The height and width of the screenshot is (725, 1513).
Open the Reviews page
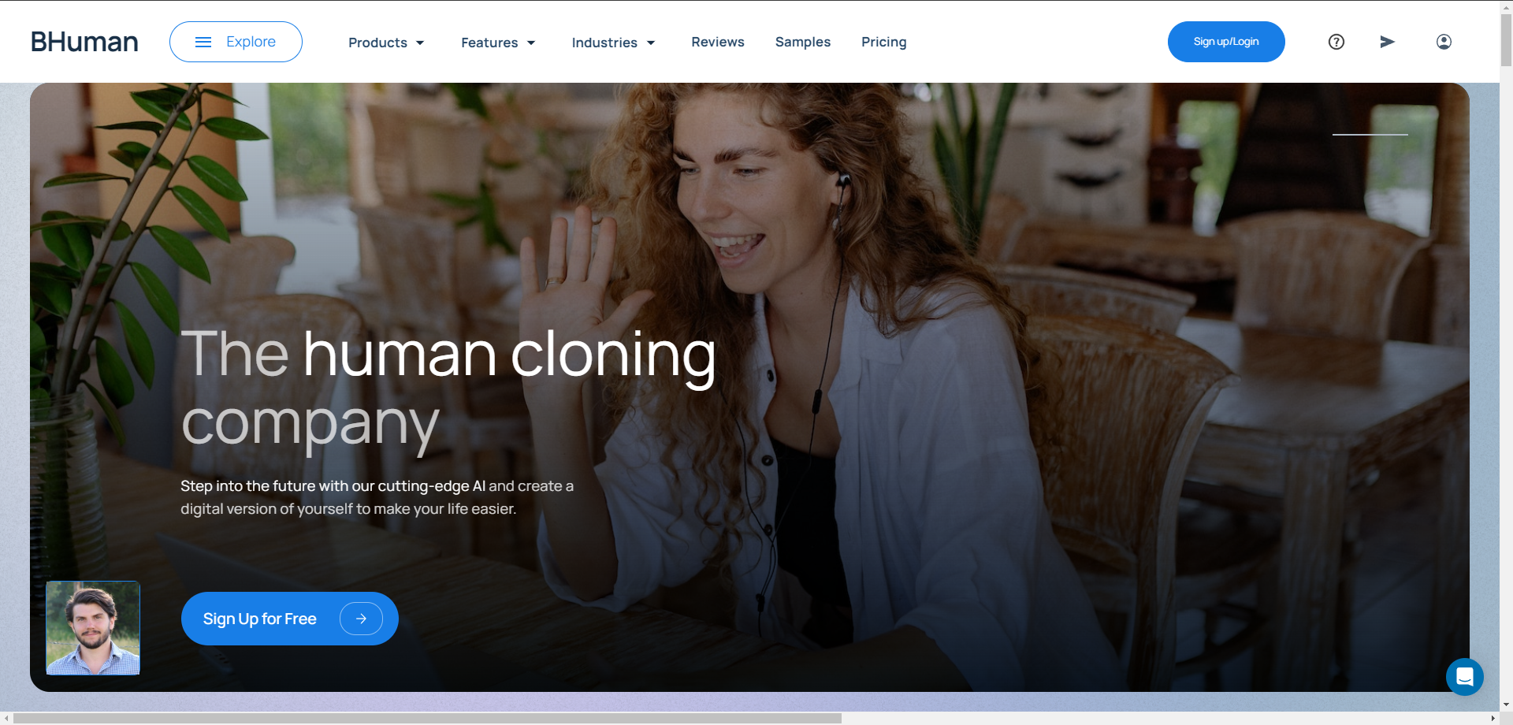tap(717, 42)
